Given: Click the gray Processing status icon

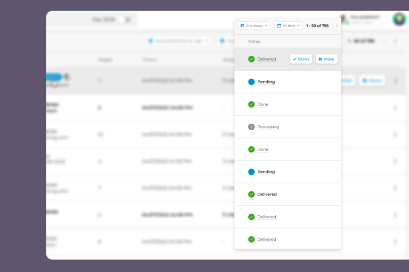Looking at the screenshot, I should point(251,127).
